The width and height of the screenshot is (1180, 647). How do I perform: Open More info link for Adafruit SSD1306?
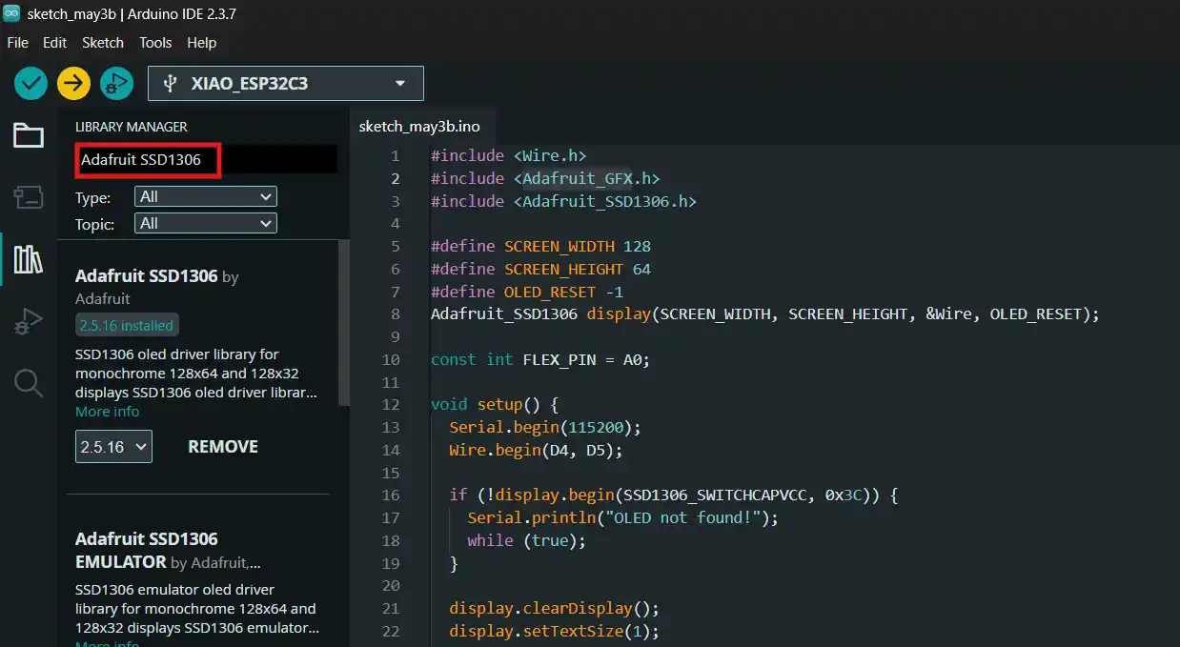(x=107, y=412)
